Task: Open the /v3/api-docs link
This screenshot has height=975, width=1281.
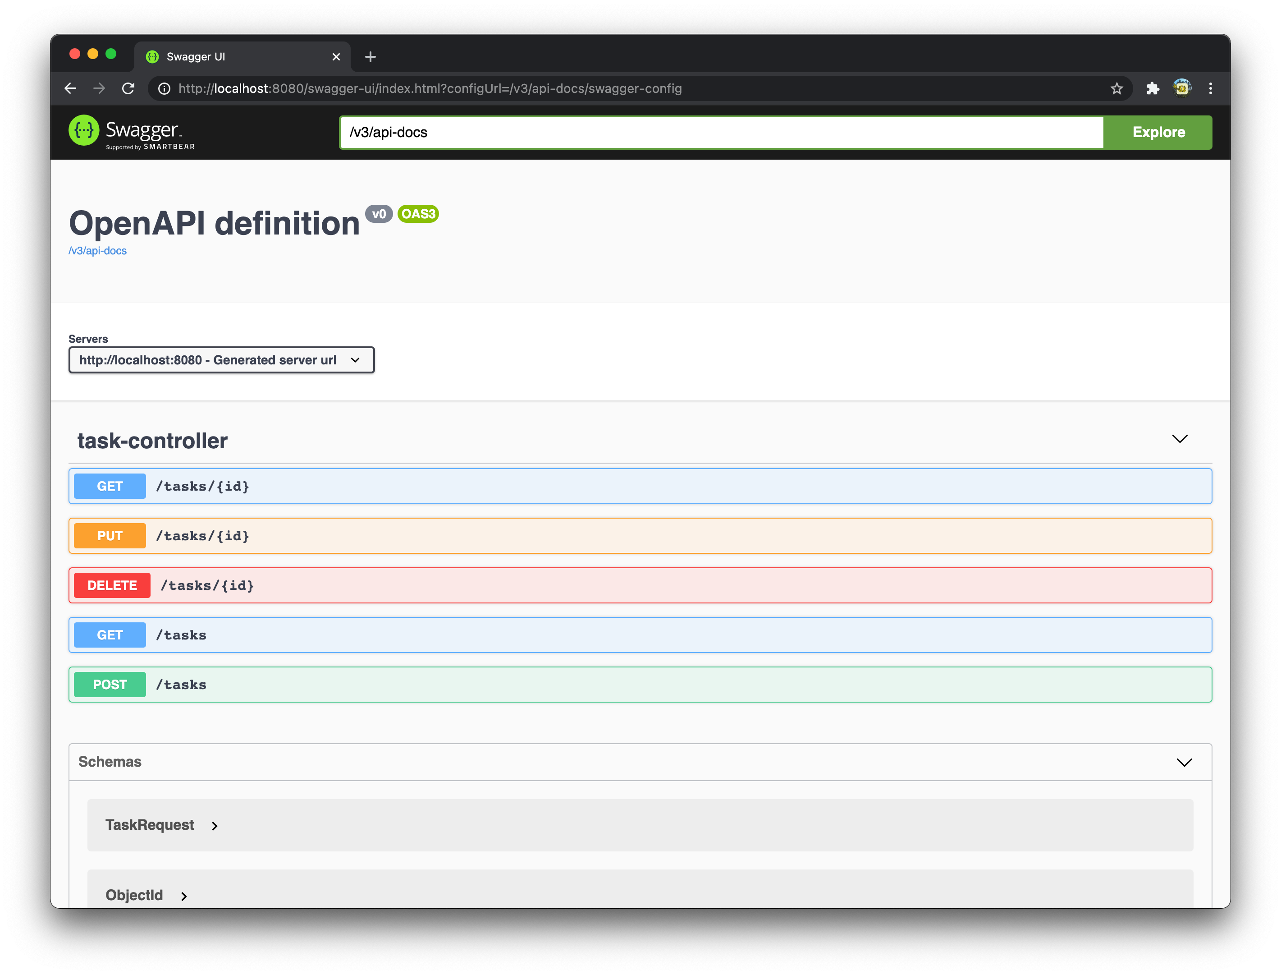Action: coord(97,250)
